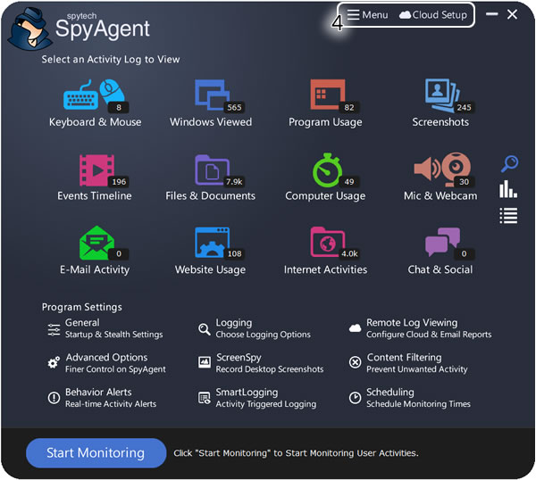Click the 565 count badge
This screenshot has width=536, height=480.
pyautogui.click(x=234, y=108)
